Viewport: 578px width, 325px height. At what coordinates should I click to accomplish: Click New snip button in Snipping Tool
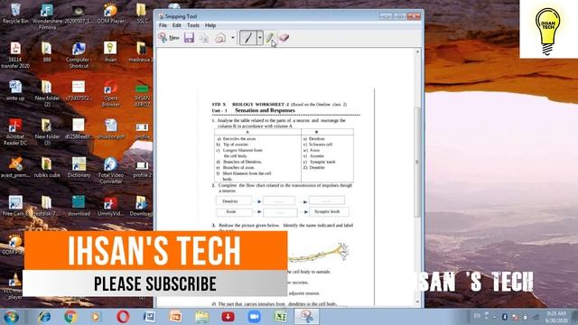[169, 38]
